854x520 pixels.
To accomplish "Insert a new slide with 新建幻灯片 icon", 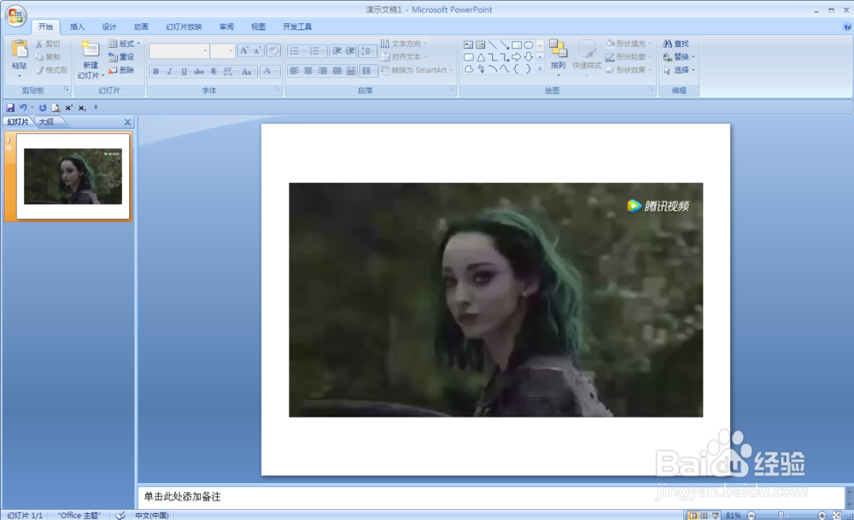I will [90, 49].
